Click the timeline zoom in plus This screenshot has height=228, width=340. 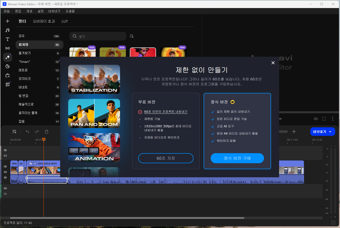[x=294, y=132]
